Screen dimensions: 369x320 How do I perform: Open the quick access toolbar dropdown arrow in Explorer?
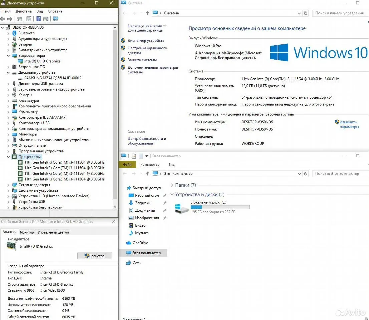(146, 156)
